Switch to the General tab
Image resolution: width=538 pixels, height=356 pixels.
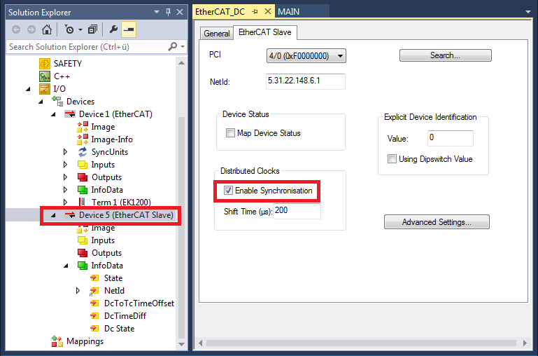pyautogui.click(x=216, y=34)
